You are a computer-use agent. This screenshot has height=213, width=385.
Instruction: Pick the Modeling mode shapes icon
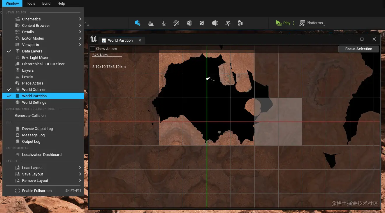click(240, 23)
